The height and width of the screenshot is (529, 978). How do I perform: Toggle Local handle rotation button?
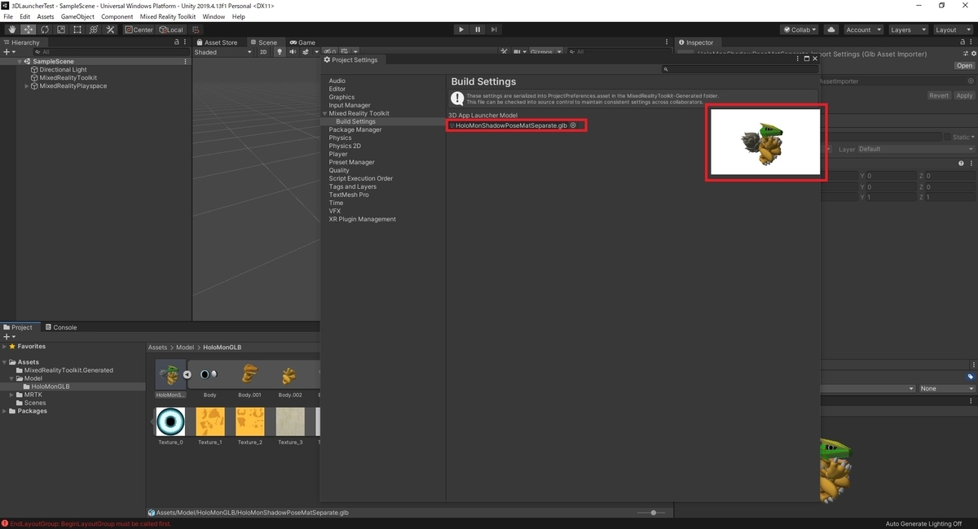pyautogui.click(x=171, y=29)
